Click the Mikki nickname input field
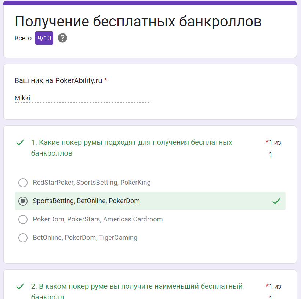The image size is (301, 299). 82,98
